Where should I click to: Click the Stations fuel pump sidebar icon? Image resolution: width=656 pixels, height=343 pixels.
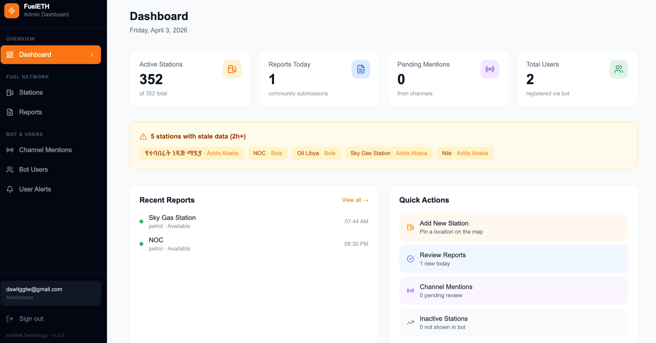click(x=10, y=93)
